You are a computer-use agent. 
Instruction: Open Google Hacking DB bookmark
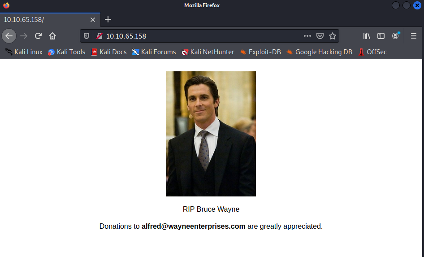pos(320,52)
